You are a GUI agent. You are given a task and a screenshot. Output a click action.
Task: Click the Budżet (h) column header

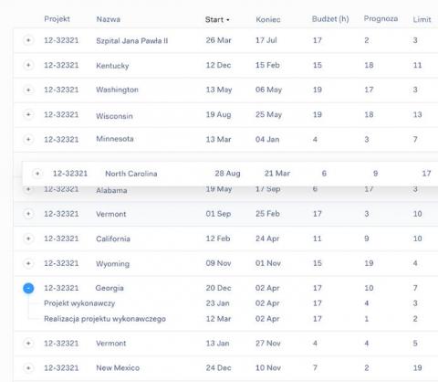tap(330, 19)
